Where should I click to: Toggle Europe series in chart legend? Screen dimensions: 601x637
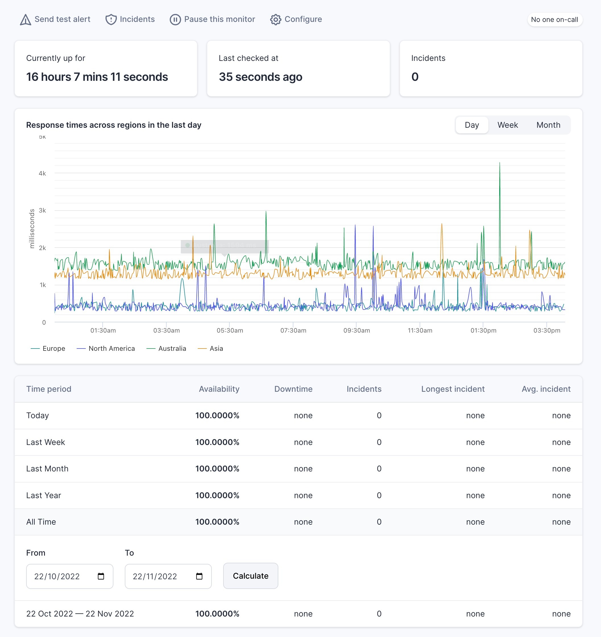[48, 349]
